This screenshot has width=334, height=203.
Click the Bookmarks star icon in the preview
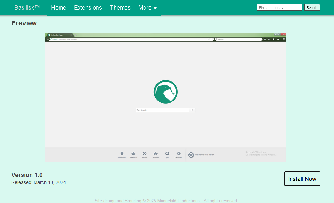(x=133, y=154)
